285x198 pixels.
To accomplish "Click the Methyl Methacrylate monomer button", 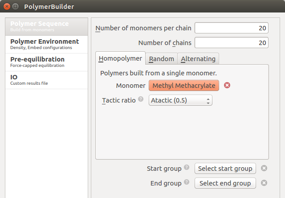I will [x=184, y=86].
